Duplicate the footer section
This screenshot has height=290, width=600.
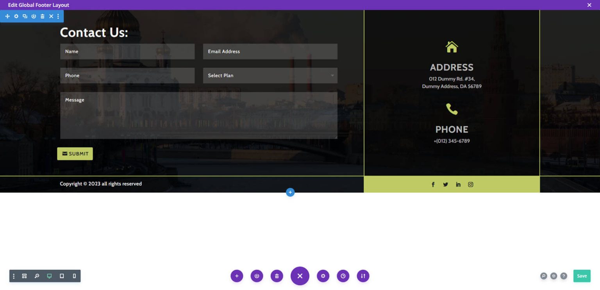click(25, 16)
